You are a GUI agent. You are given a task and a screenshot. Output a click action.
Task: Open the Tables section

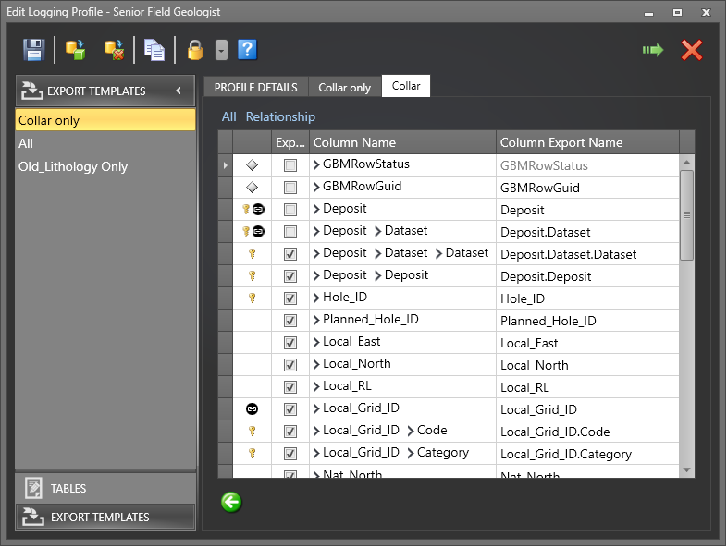[105, 488]
